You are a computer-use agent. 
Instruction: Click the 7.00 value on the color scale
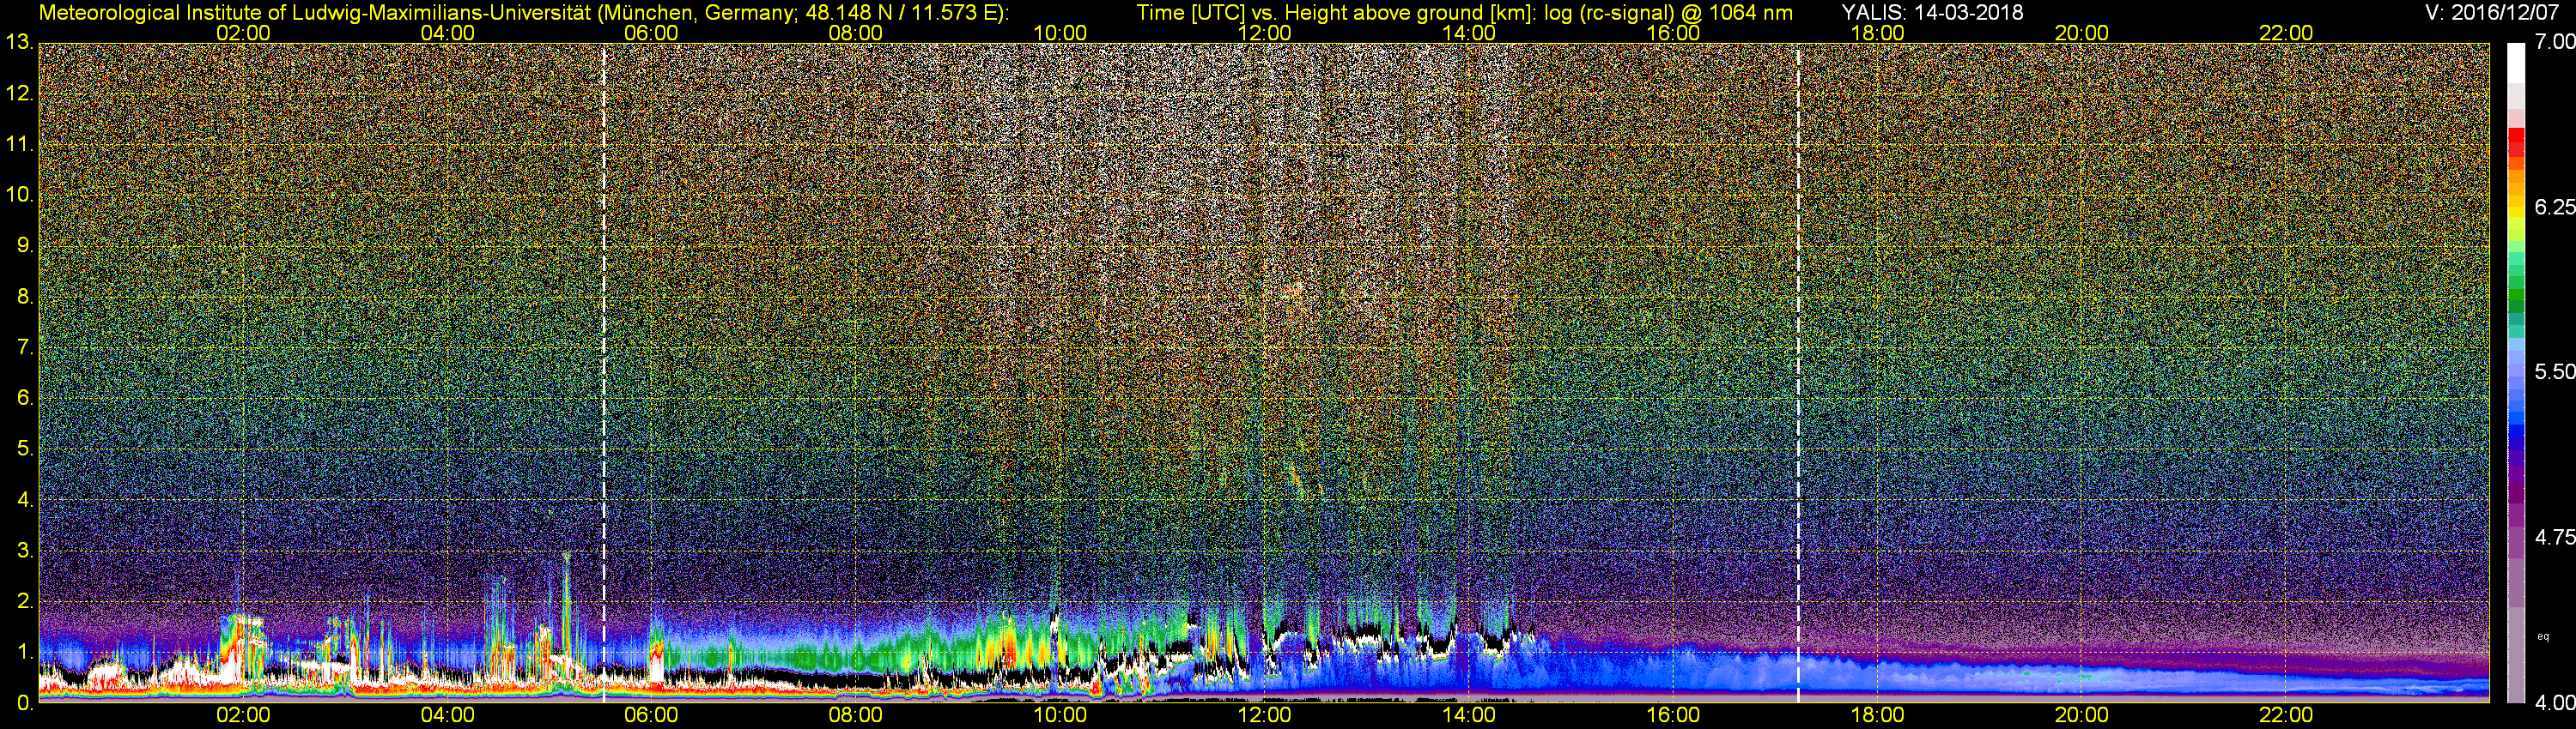tap(2555, 42)
